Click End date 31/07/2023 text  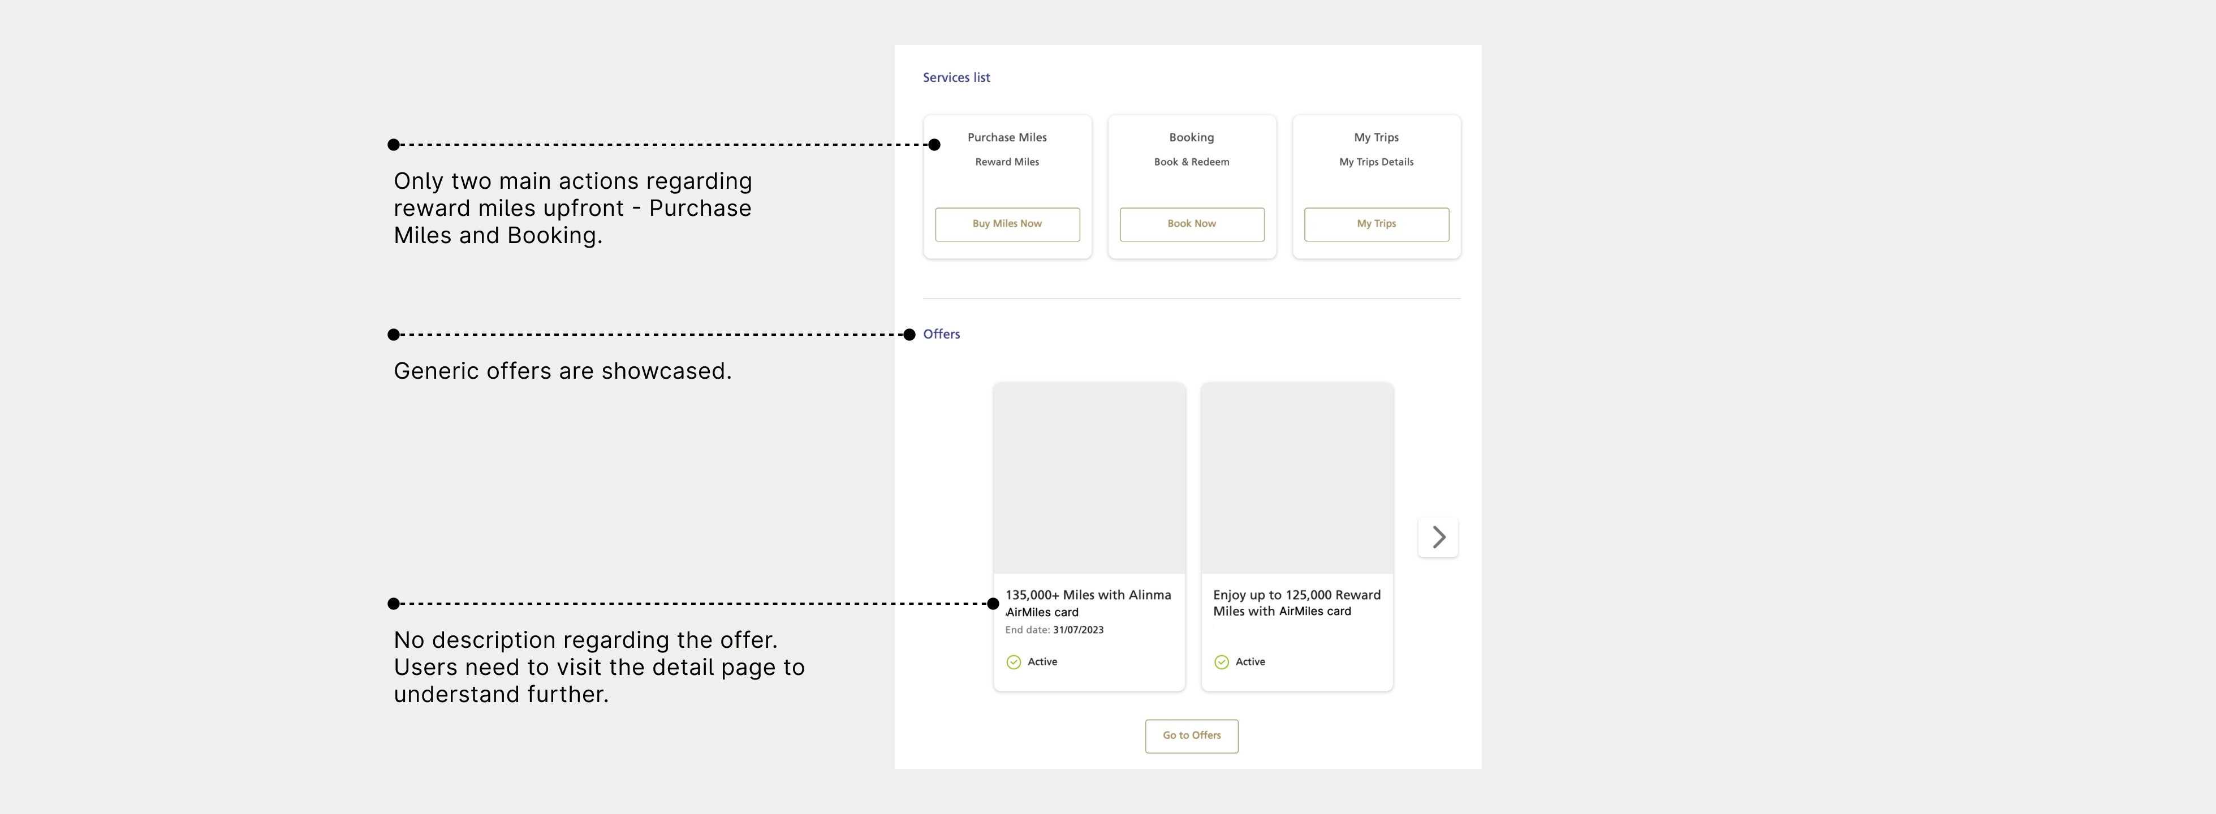[1055, 630]
